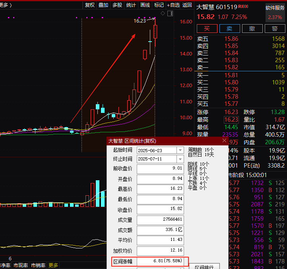Click the 叠加 toolbar item

[x=103, y=5]
